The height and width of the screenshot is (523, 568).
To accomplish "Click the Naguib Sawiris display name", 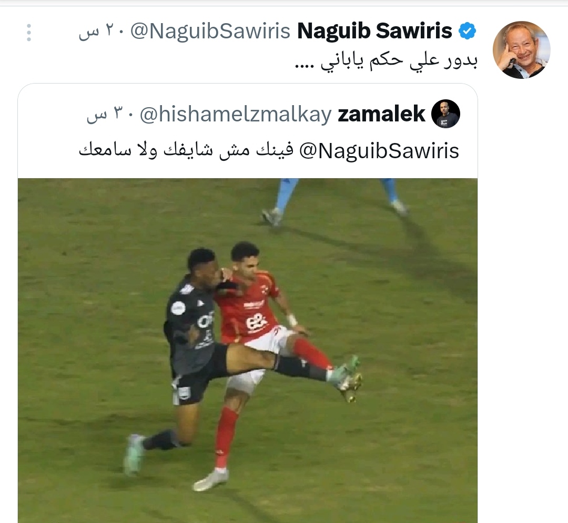I will 374,31.
